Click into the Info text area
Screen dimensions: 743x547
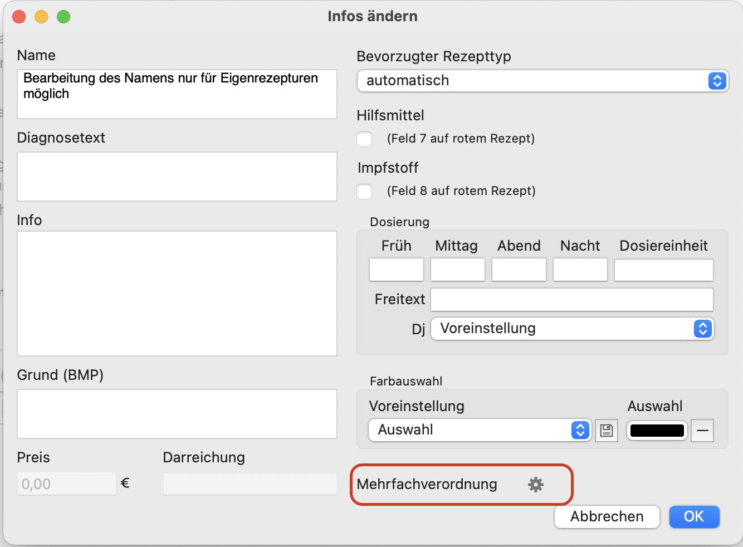(177, 294)
